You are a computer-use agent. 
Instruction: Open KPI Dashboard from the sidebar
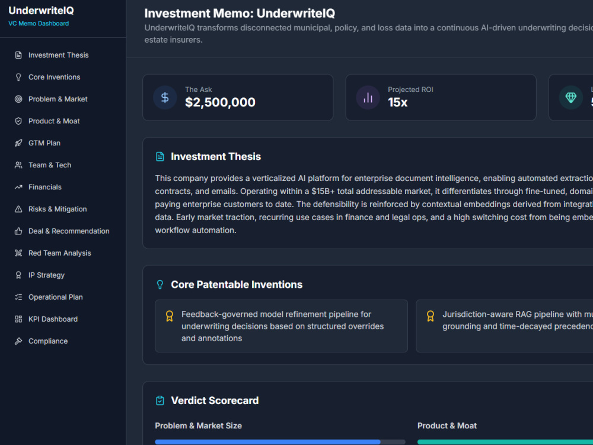[63, 319]
